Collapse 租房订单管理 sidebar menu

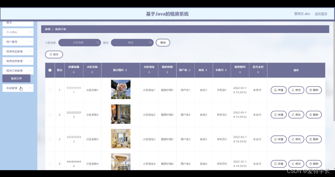[x=18, y=71]
